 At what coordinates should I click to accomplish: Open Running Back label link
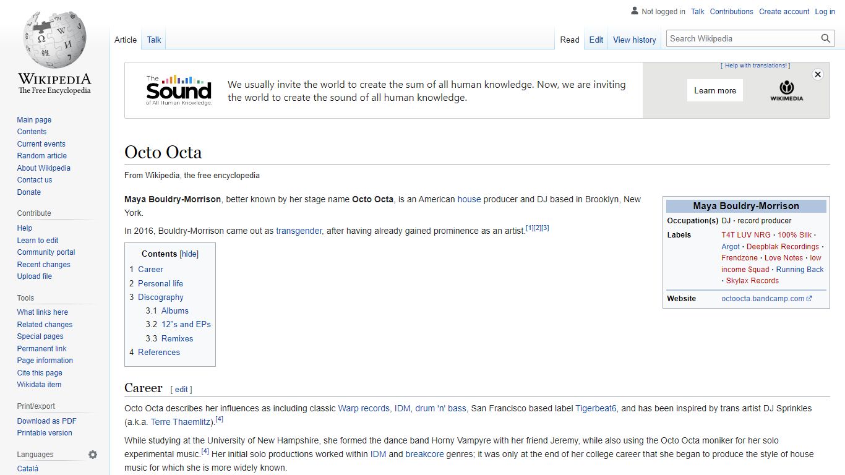pos(800,270)
